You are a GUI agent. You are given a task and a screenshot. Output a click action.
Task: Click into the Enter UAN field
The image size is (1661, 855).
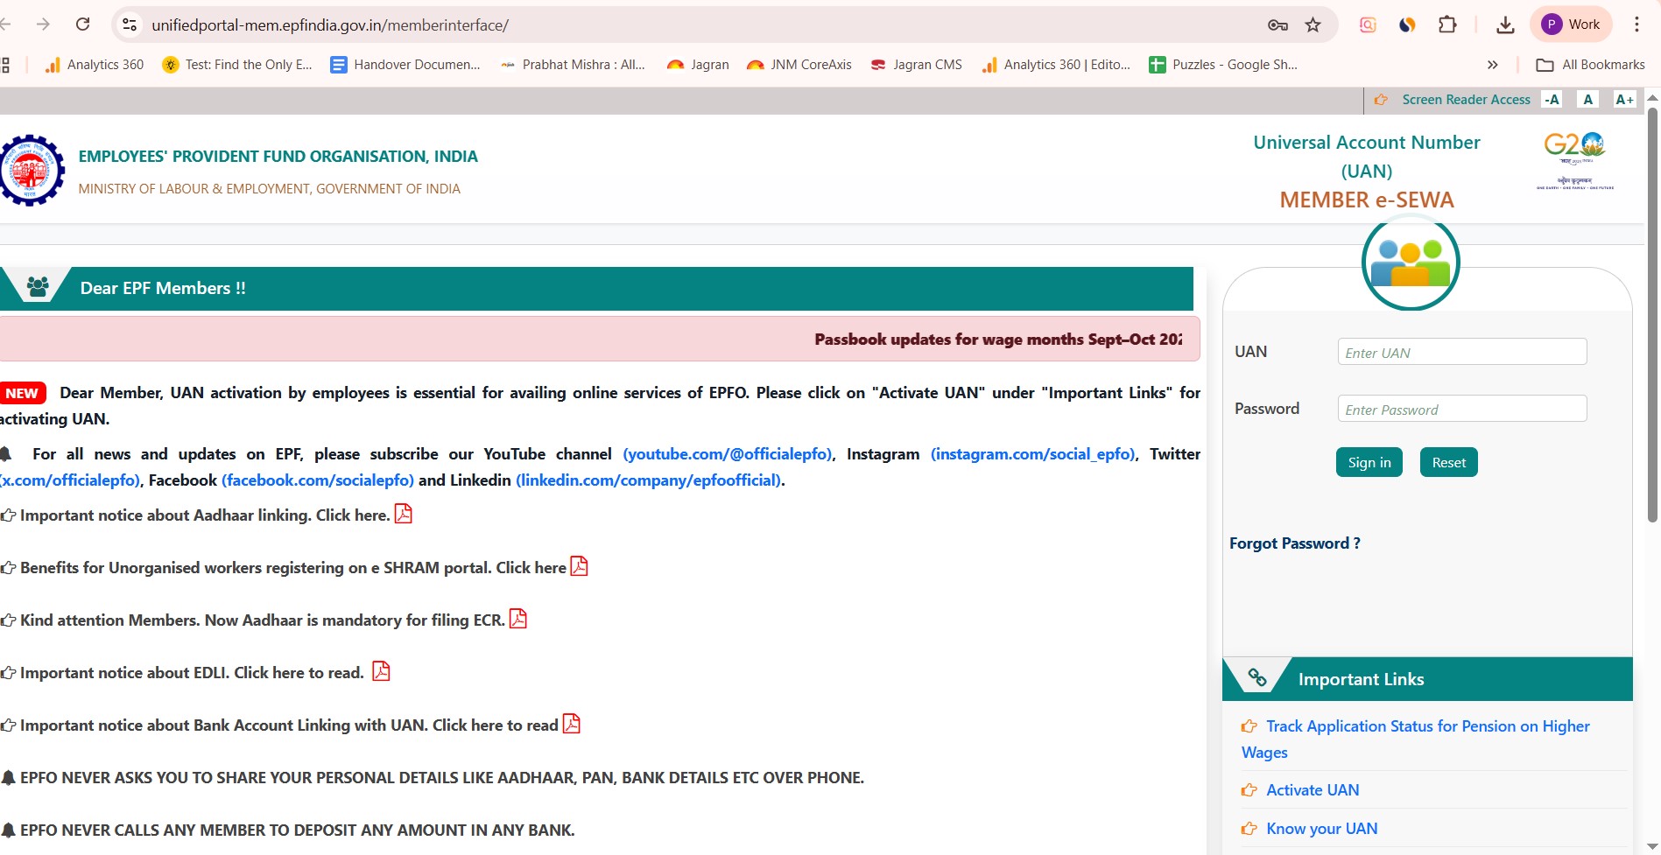[1461, 353]
